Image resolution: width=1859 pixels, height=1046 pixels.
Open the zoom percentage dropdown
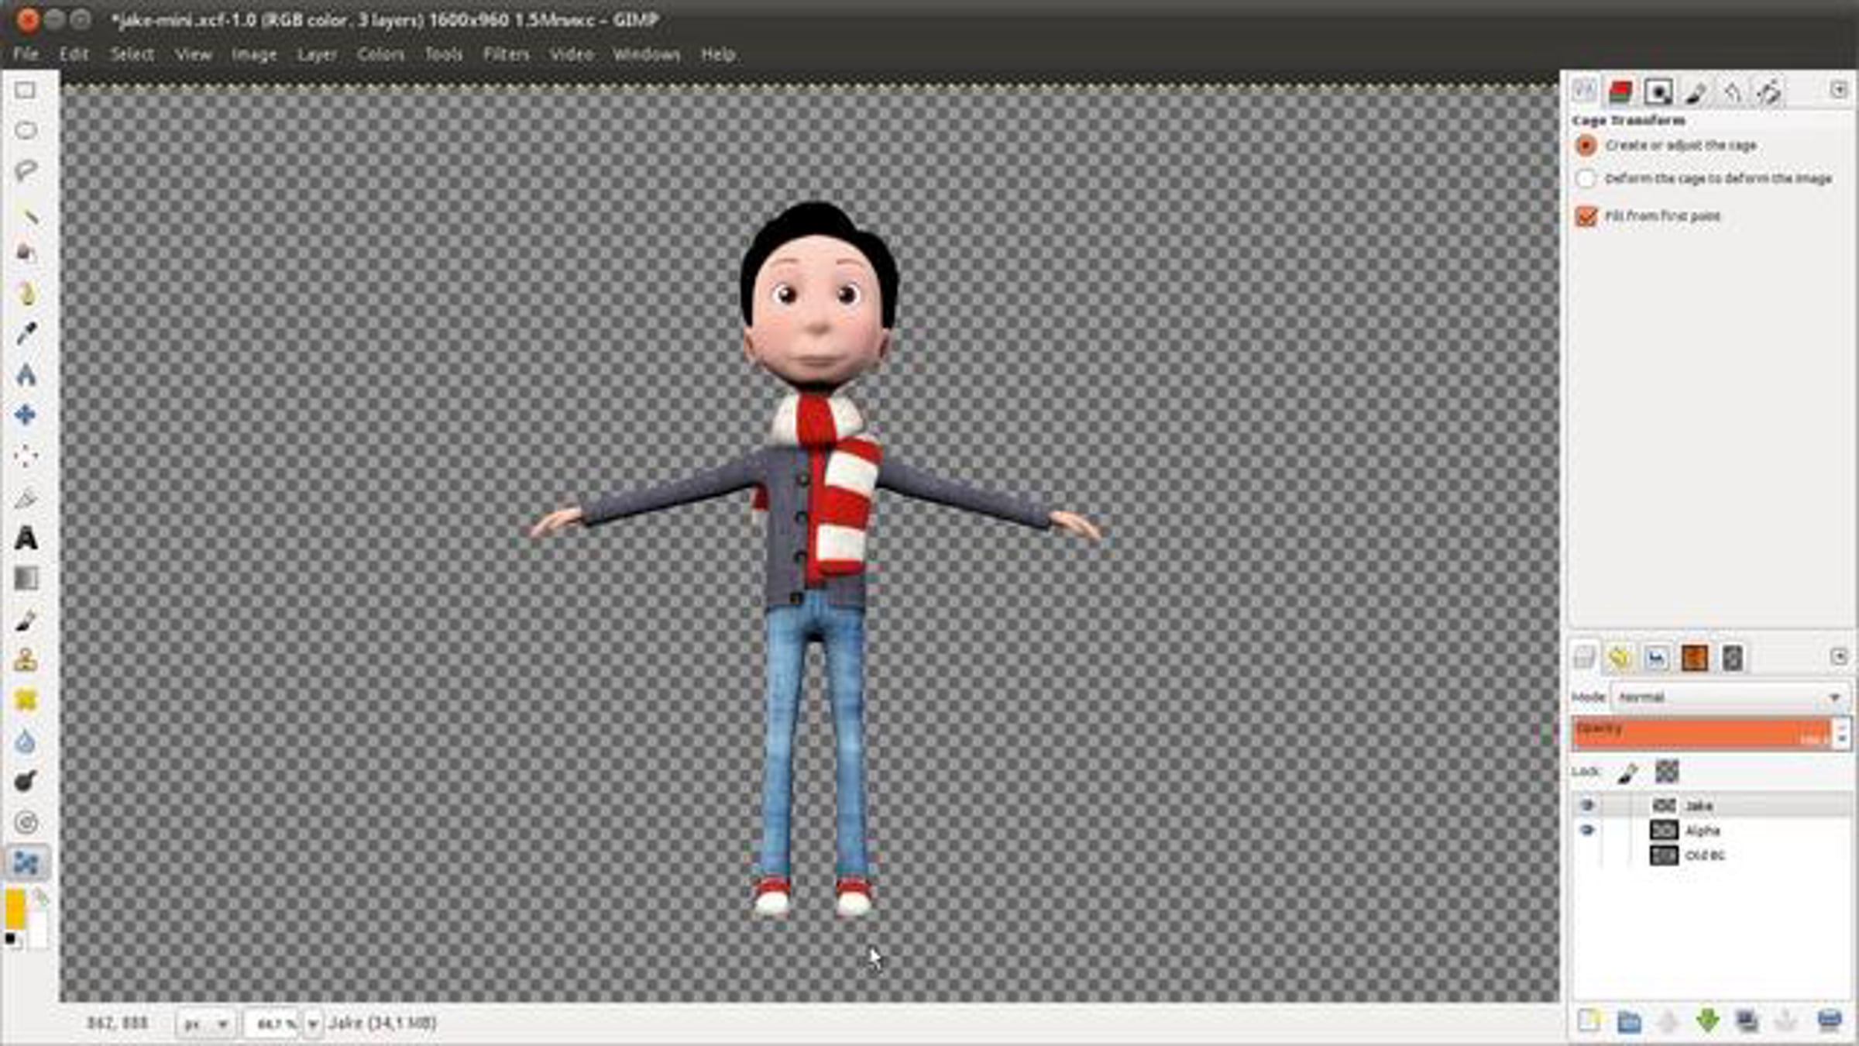pyautogui.click(x=312, y=1024)
